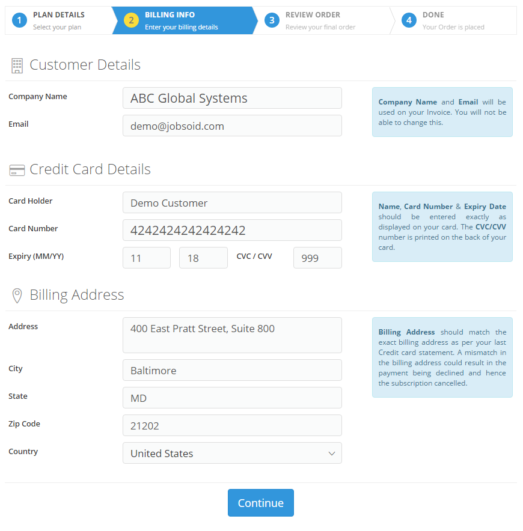Click the Email field with demo@jobsoid.com

[232, 126]
